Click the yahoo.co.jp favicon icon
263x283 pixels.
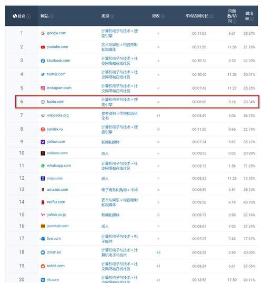pos(43,215)
